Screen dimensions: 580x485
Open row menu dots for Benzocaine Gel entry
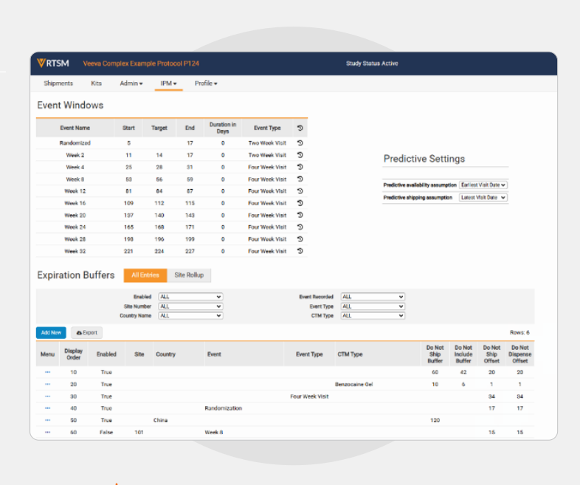pos(47,385)
